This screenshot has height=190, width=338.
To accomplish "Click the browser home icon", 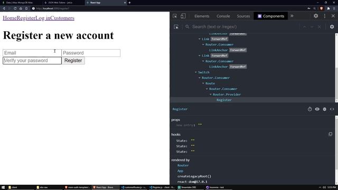I will (x=21, y=8).
